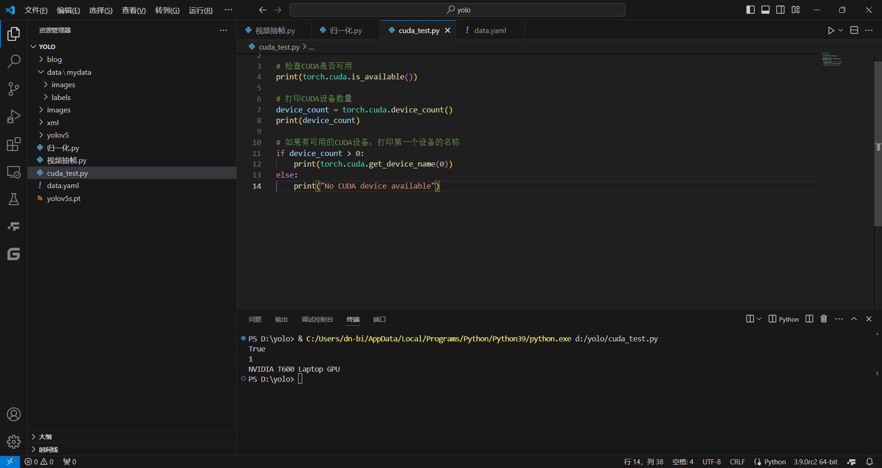The height and width of the screenshot is (468, 882).
Task: Open the 运行(R) menu
Action: [x=201, y=10]
